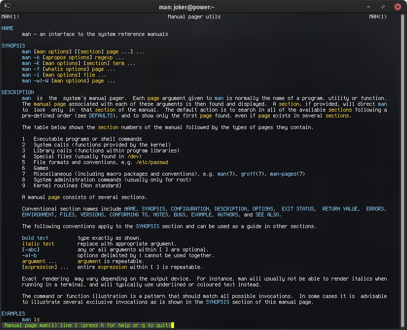Click '8 System administration commands' row
This screenshot has width=407, height=330.
106,180
